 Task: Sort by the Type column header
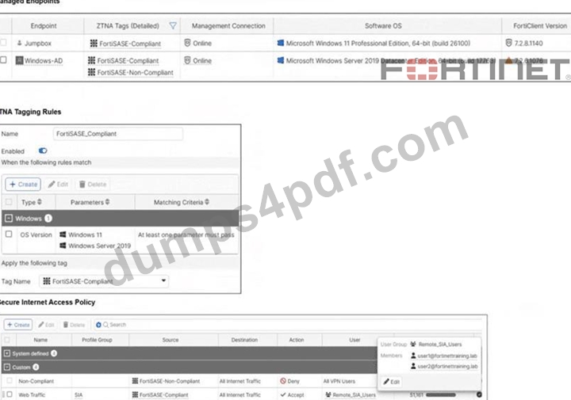click(31, 202)
